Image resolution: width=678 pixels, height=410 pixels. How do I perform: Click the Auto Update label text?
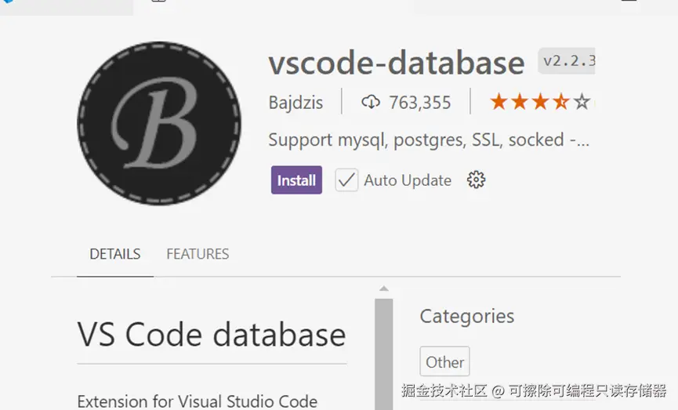[x=408, y=180]
